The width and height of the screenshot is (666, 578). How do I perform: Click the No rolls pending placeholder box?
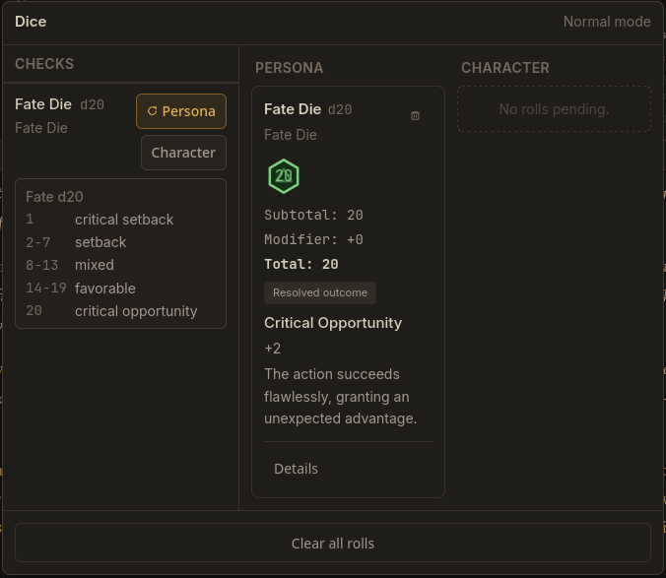(x=554, y=109)
